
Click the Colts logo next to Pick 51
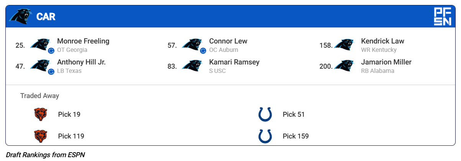[x=265, y=114]
